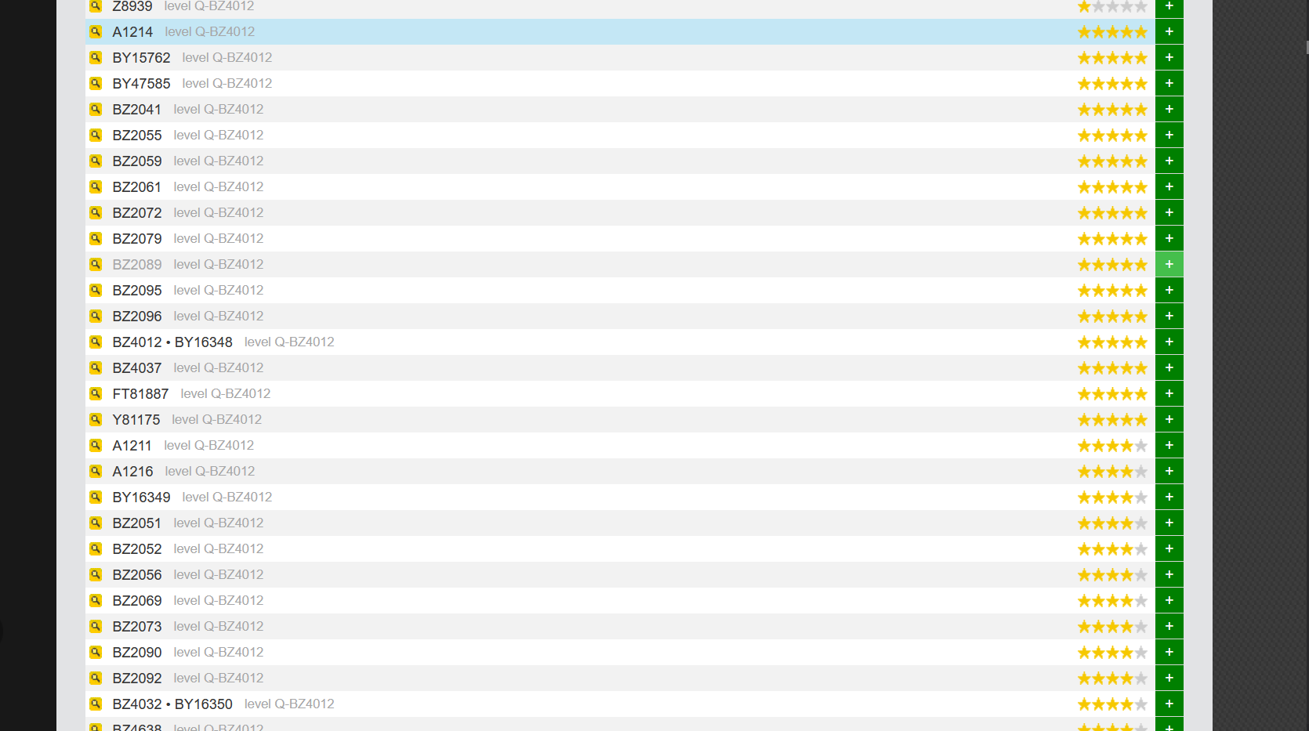
Task: Click the plus button for BZ2041
Action: tap(1169, 110)
